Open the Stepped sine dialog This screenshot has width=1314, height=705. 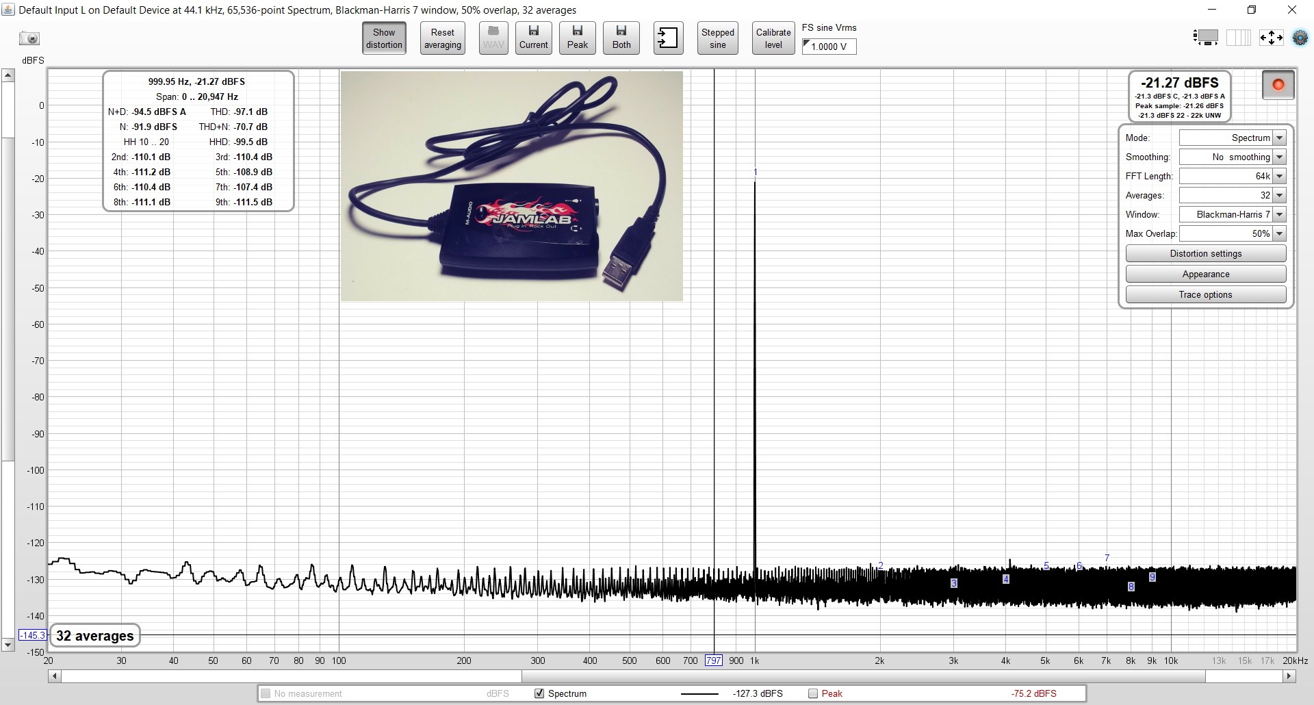tap(717, 38)
